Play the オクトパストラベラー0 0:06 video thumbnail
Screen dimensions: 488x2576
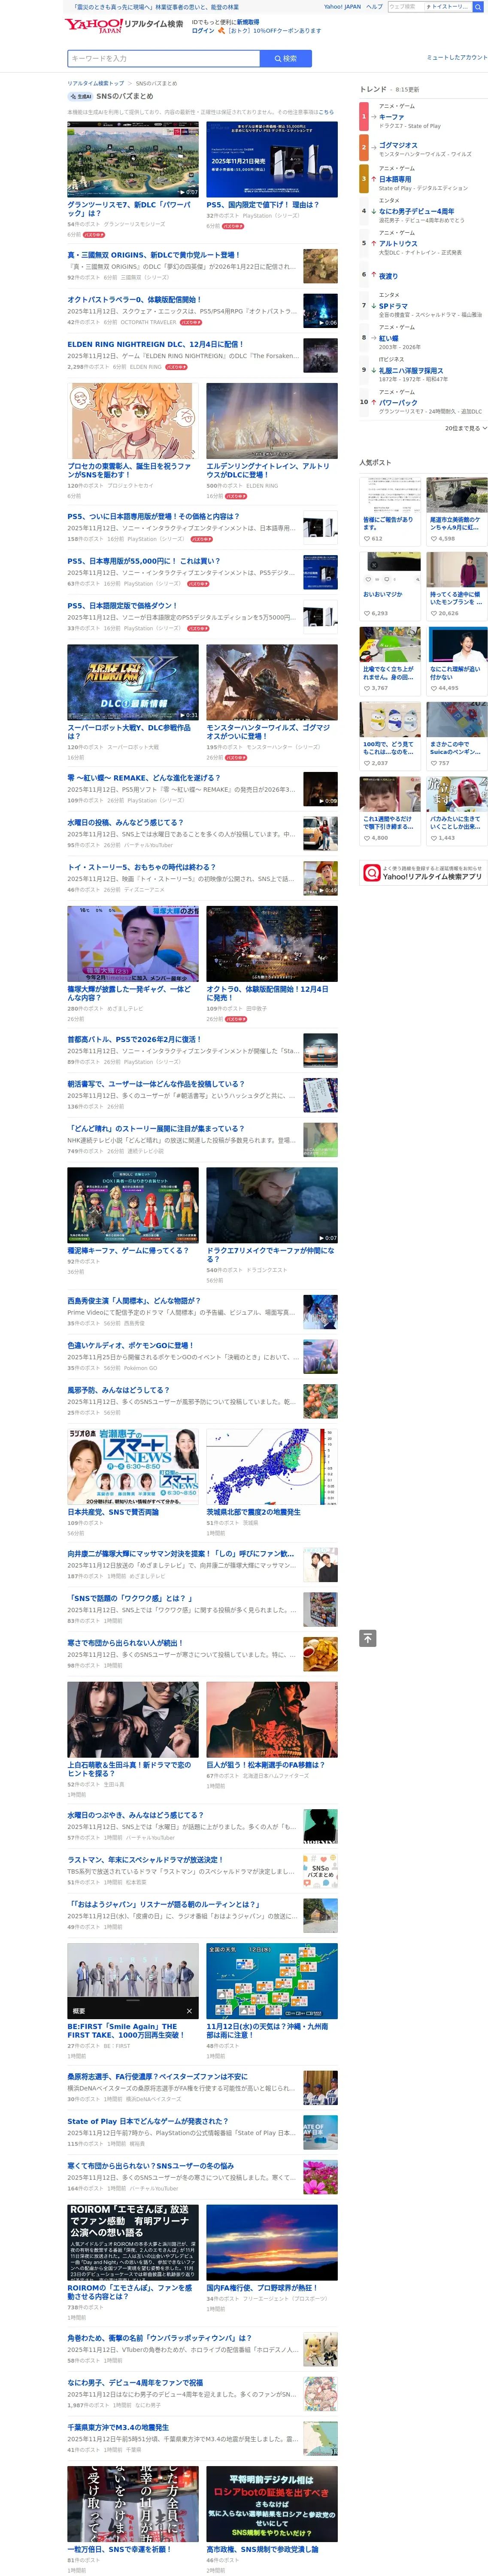coord(320,310)
